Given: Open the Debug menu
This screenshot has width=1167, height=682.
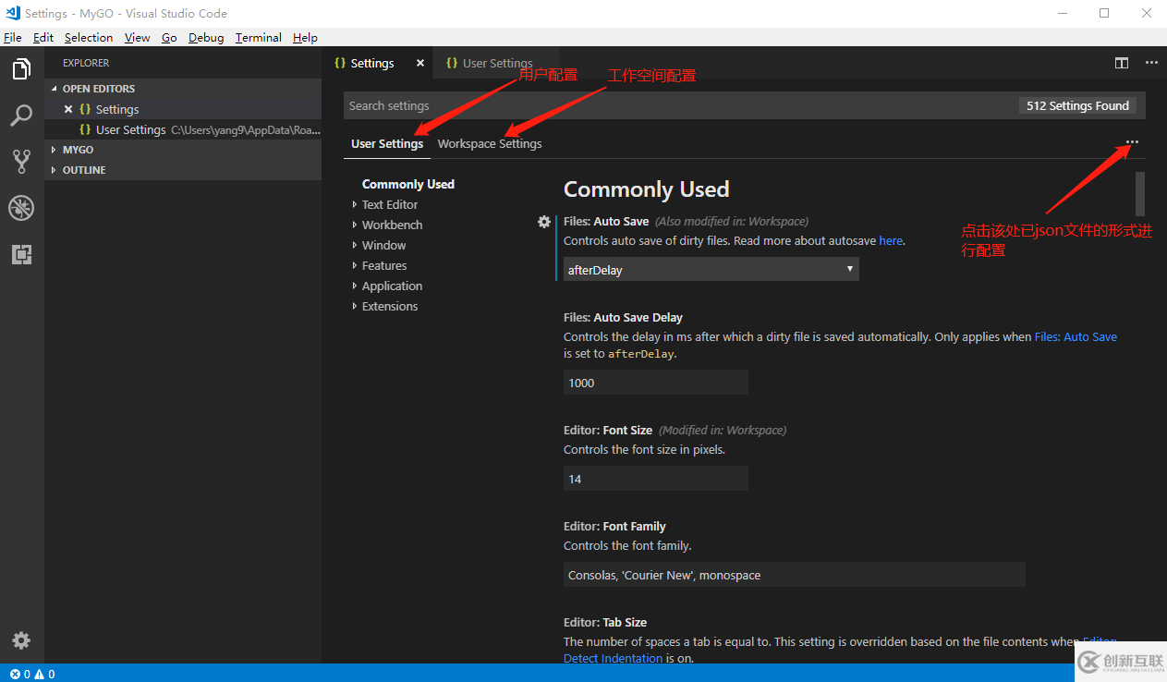Looking at the screenshot, I should coord(206,37).
